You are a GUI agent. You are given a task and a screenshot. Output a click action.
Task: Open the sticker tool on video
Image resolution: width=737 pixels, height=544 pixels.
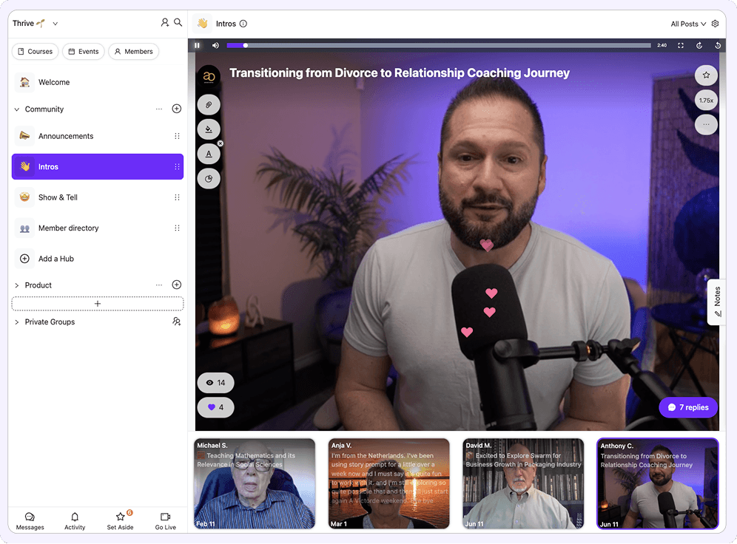209,178
